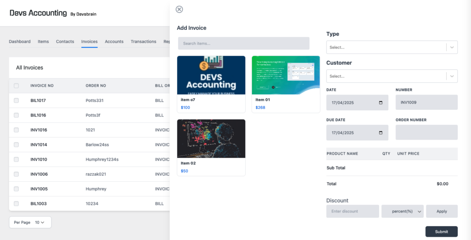
Task: Click the $100 price of item o7
Action: (185, 107)
